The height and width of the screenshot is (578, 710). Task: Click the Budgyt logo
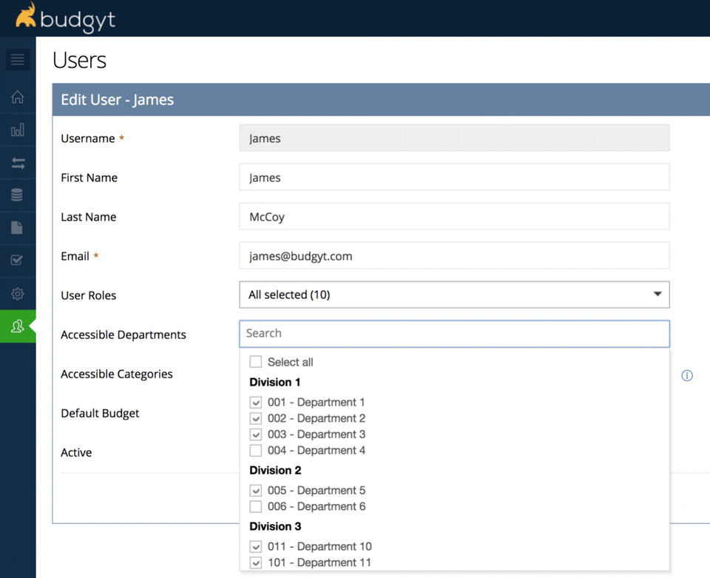65,18
